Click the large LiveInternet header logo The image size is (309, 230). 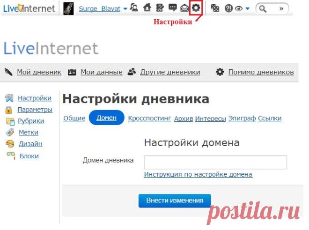click(x=51, y=48)
